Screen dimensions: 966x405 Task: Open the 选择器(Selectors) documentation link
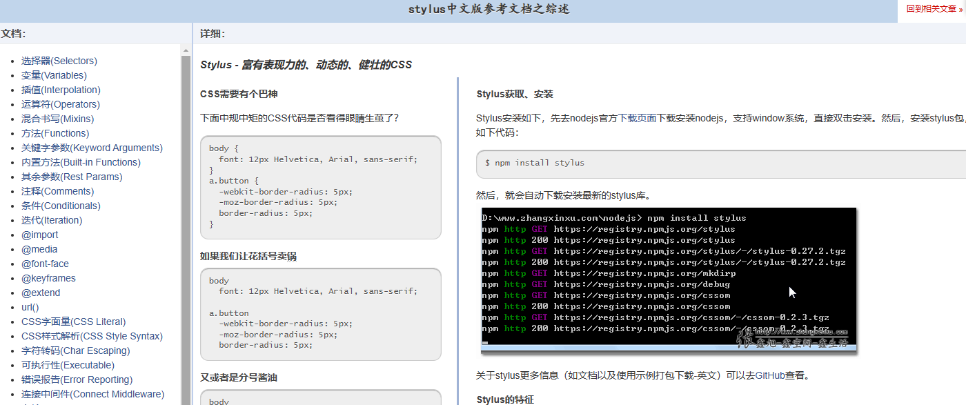tap(59, 61)
